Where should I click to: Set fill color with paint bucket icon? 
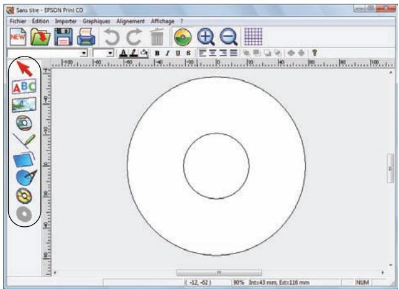click(144, 53)
